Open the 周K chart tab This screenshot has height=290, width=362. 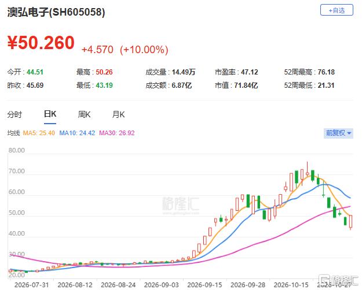click(84, 114)
